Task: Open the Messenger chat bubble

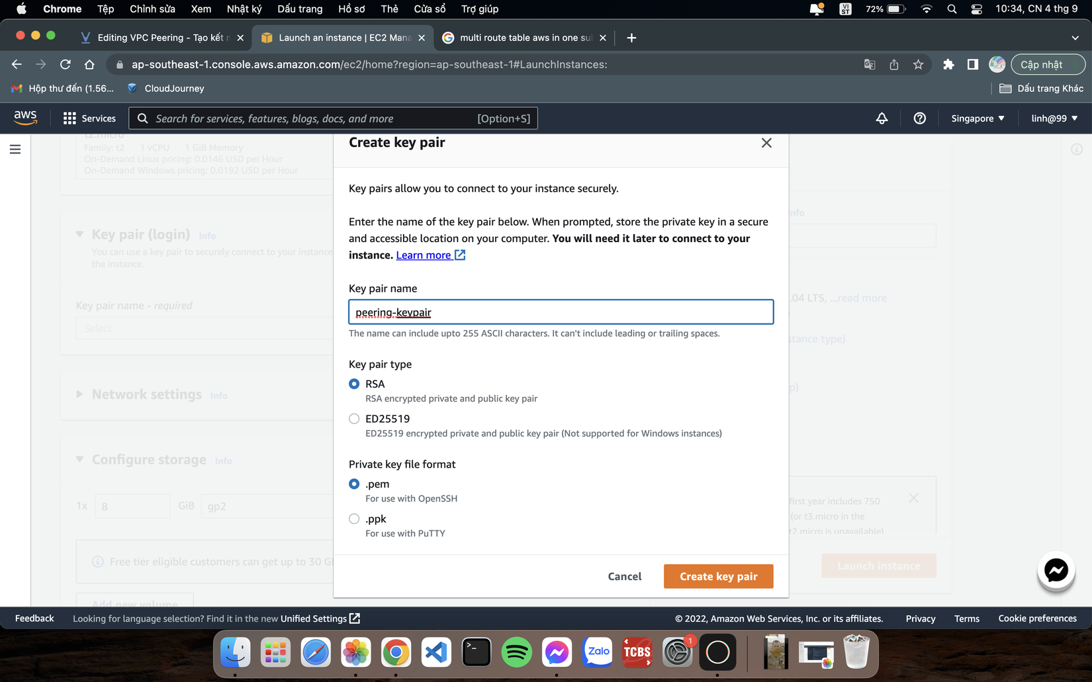Action: pos(1056,570)
